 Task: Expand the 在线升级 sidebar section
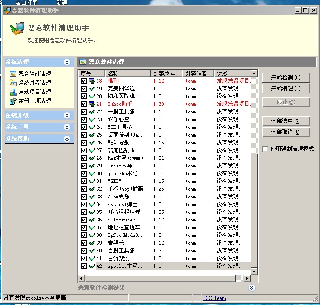click(67, 115)
